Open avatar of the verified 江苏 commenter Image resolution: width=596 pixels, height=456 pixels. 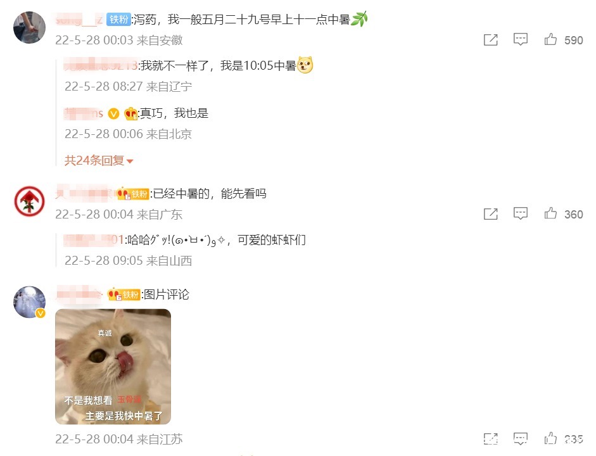pos(29,301)
